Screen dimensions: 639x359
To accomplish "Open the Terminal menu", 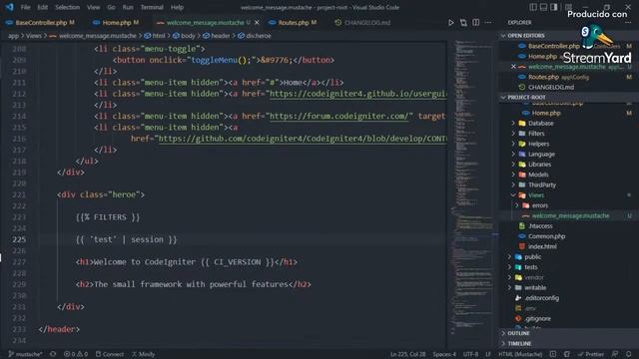I will [x=152, y=7].
